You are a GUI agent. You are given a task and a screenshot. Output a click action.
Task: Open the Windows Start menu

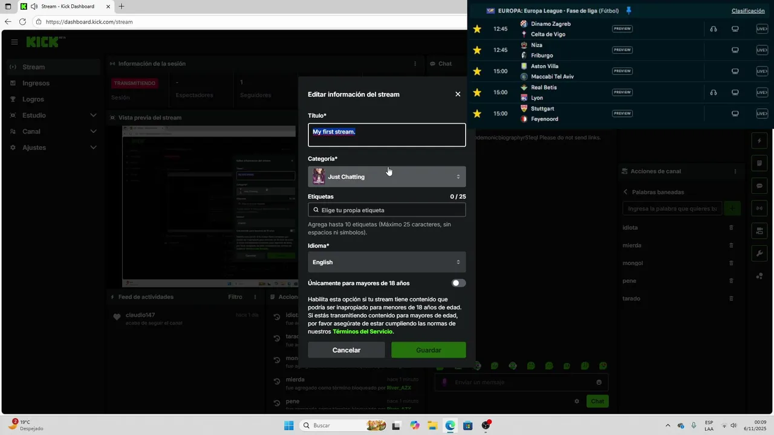288,425
